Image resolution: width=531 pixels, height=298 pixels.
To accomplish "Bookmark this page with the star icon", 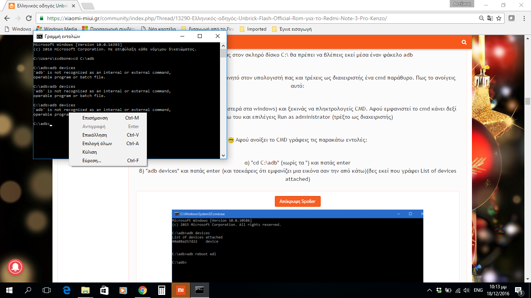I will point(499,18).
